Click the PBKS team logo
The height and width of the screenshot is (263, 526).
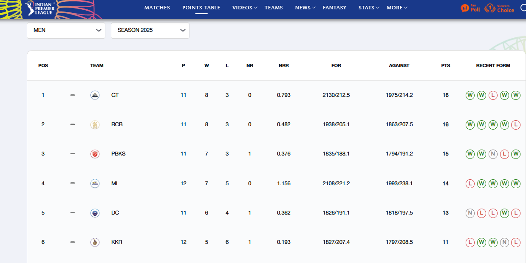[x=95, y=154]
